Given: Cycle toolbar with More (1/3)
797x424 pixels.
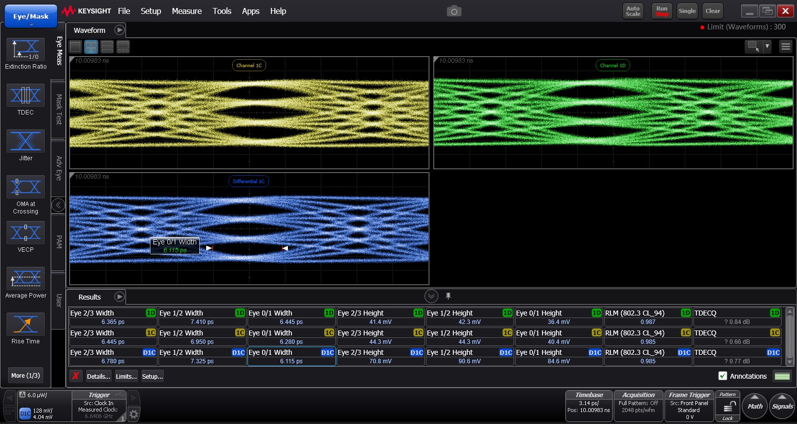Looking at the screenshot, I should coord(25,375).
